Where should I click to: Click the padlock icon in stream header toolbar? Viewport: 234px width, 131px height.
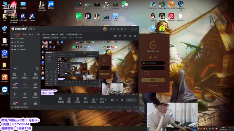tap(120, 36)
